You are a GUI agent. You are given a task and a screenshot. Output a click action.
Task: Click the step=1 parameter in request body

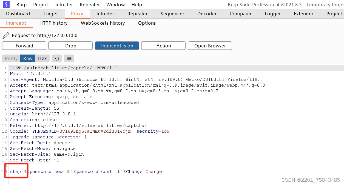(x=18, y=172)
